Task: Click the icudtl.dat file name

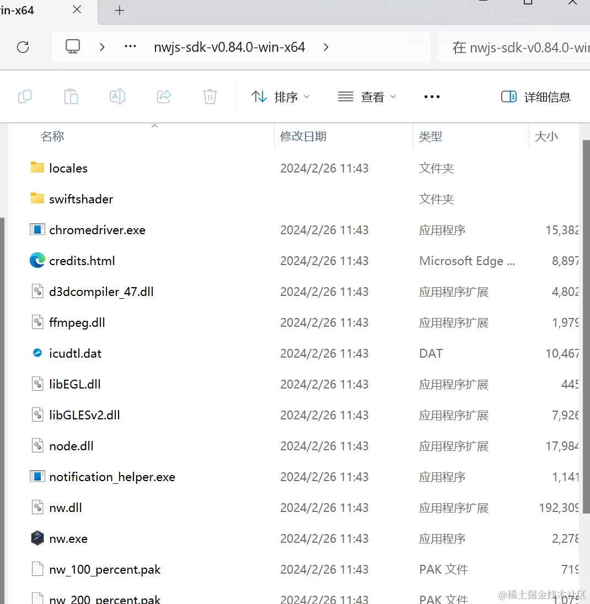Action: pos(75,353)
